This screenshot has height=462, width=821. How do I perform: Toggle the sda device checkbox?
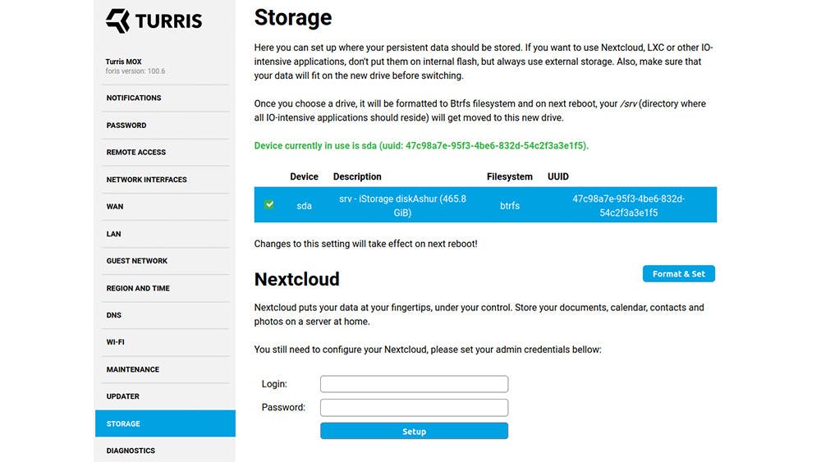pos(269,204)
